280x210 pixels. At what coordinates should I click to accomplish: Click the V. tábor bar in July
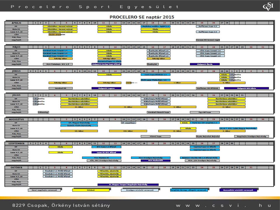click(x=177, y=107)
